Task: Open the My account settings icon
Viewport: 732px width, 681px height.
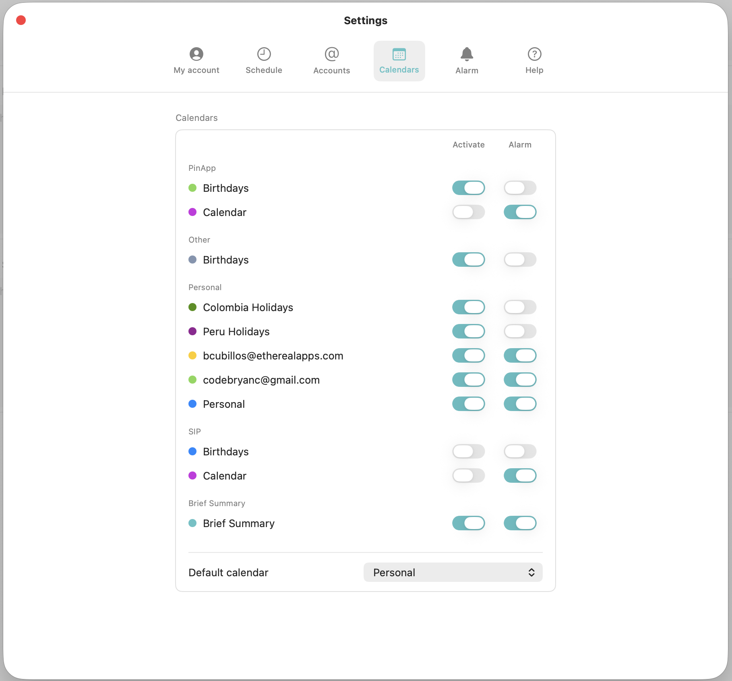Action: (x=196, y=54)
